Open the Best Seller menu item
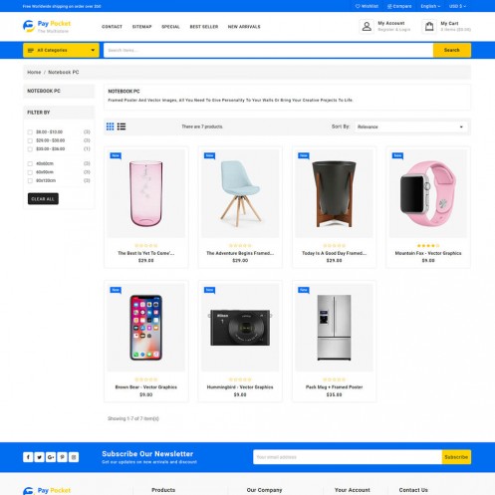Screen dimensions: 495x495 click(x=204, y=27)
